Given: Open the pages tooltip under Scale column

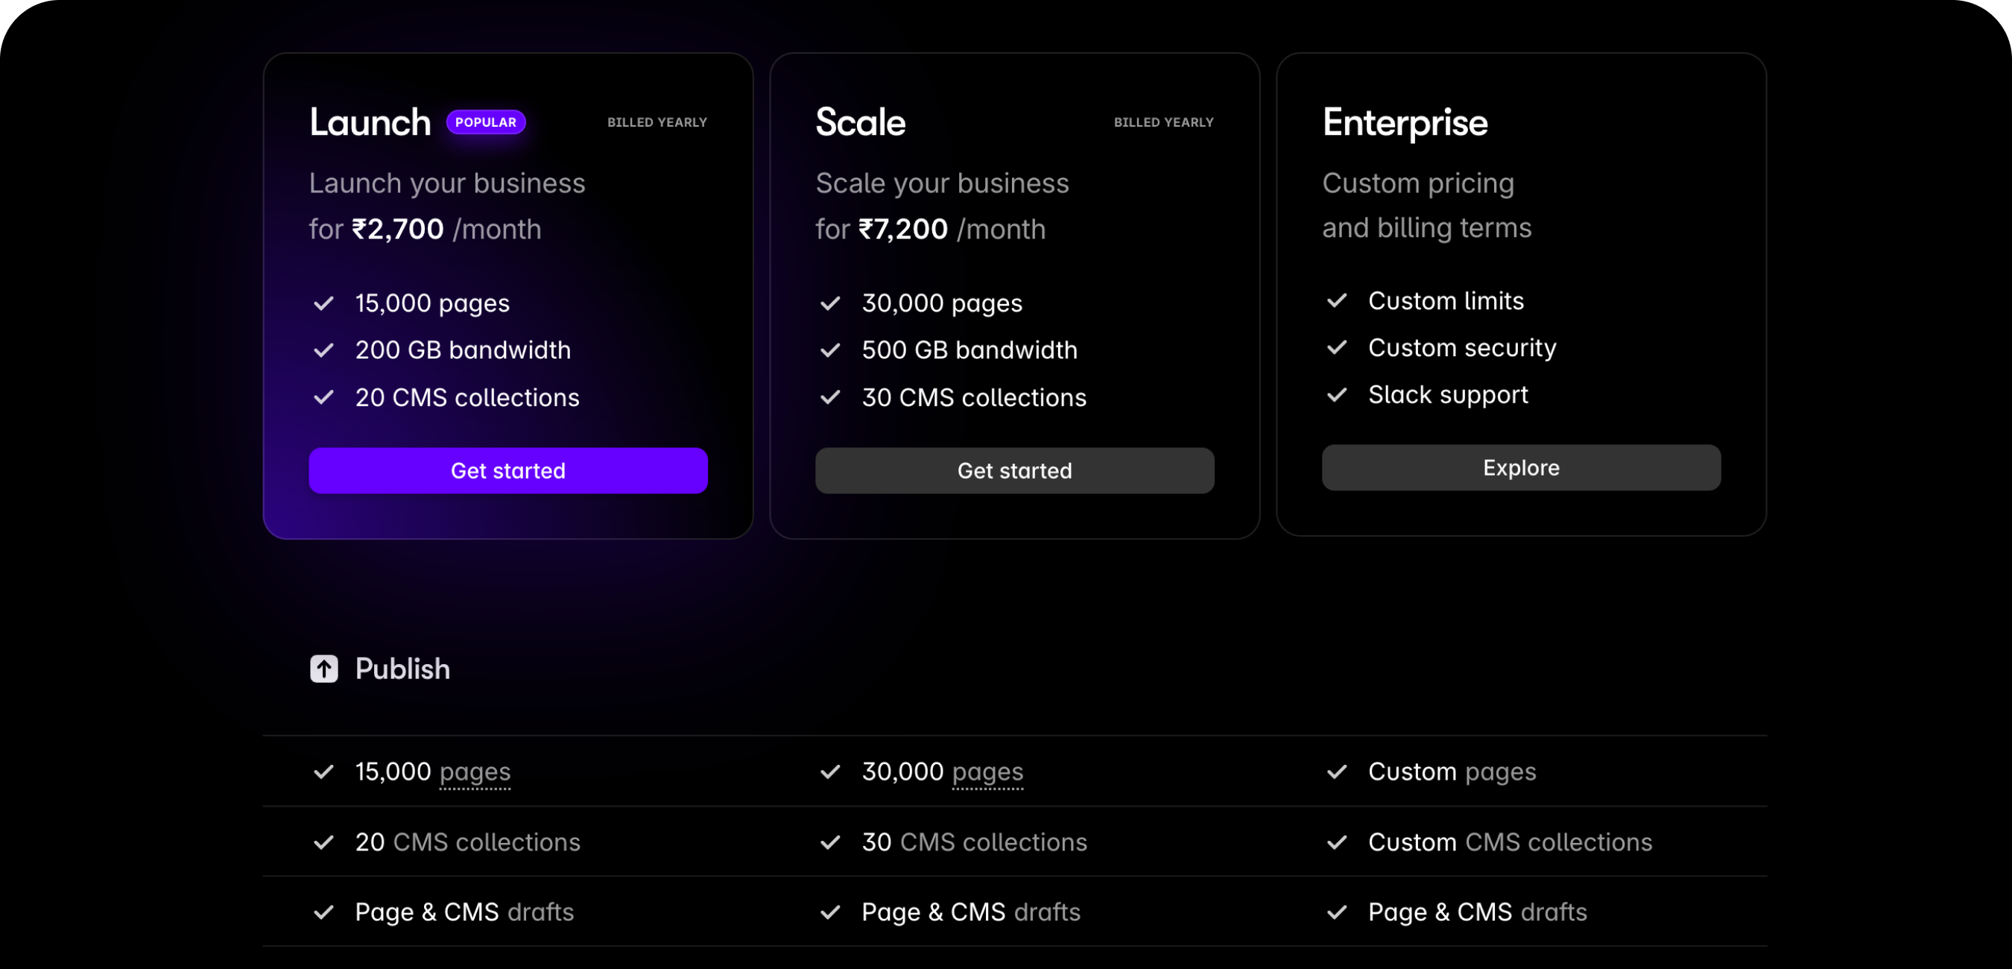Looking at the screenshot, I should pos(987,772).
